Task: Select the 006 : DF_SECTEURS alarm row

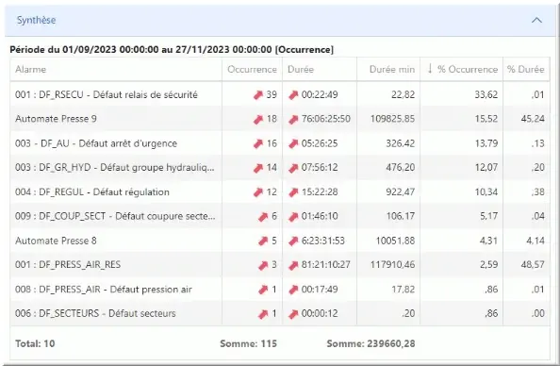Action: click(x=280, y=313)
